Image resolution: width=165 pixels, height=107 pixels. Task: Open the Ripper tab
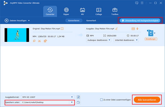coord(66,11)
